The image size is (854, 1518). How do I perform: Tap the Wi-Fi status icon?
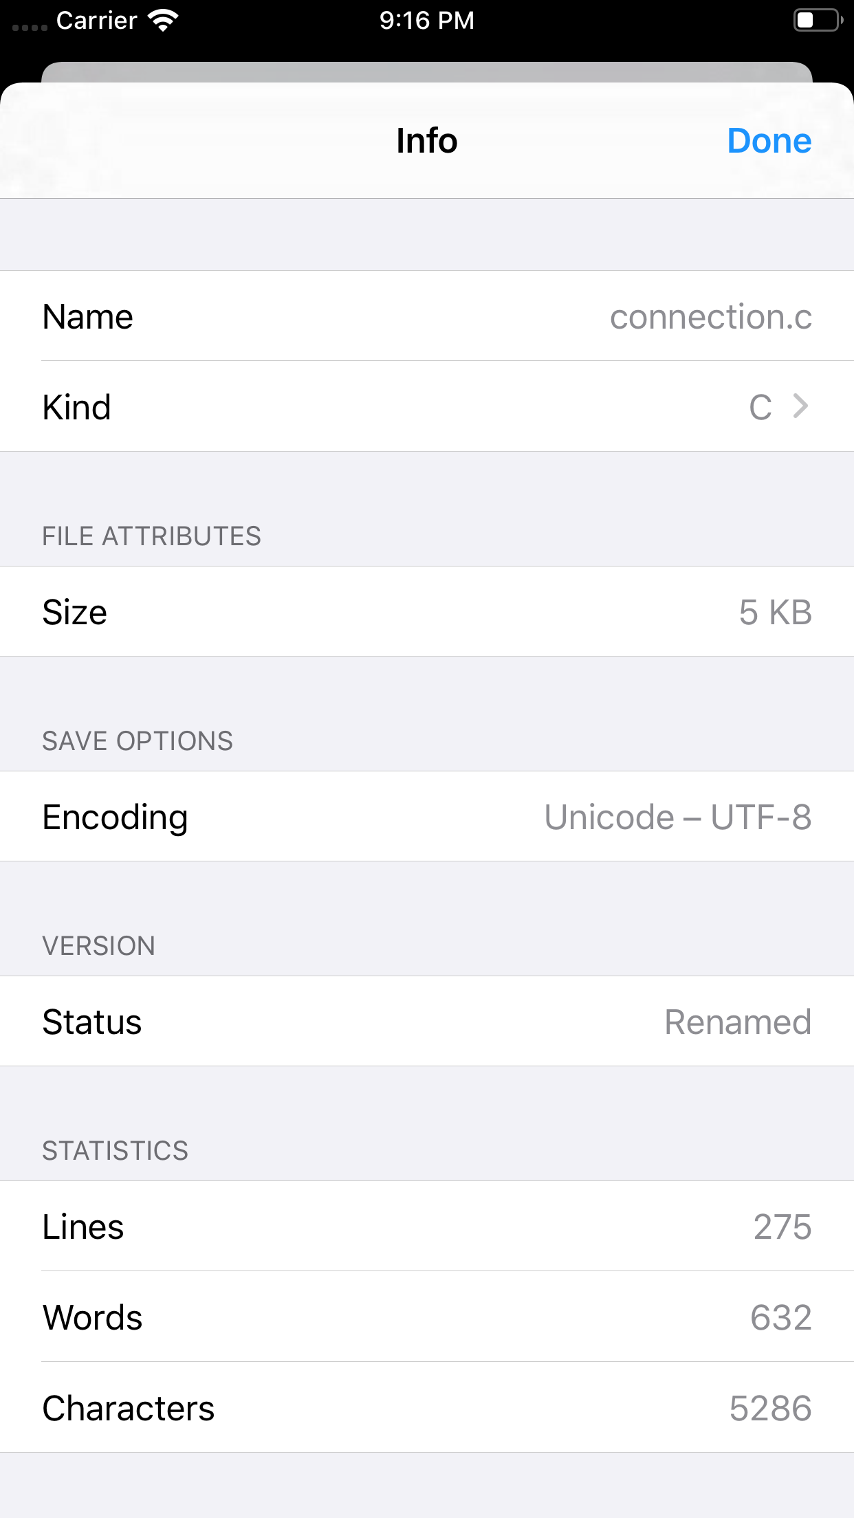point(163,21)
